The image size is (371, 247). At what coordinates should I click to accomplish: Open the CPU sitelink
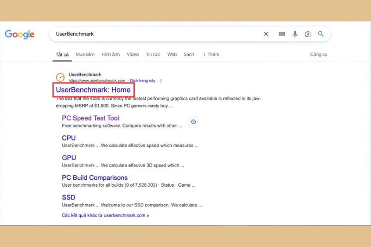69,138
